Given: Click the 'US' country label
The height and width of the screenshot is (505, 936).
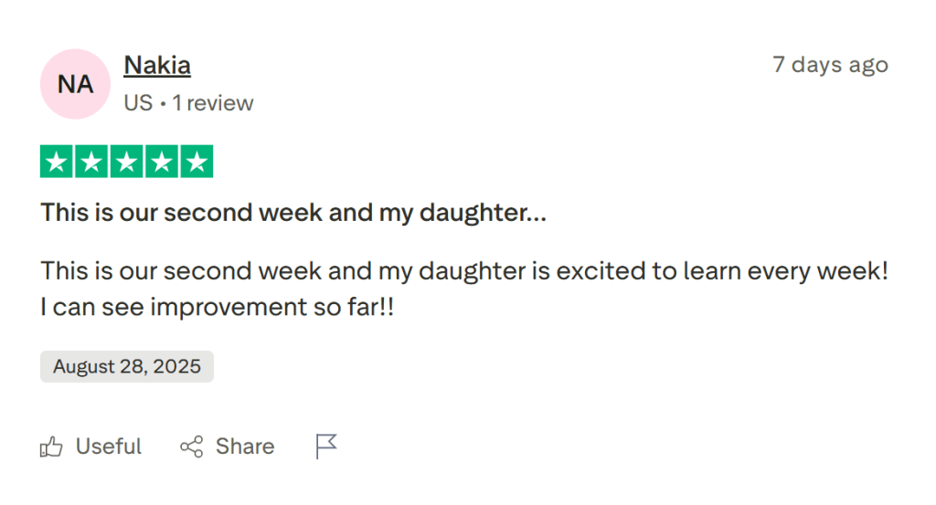Looking at the screenshot, I should tap(138, 103).
